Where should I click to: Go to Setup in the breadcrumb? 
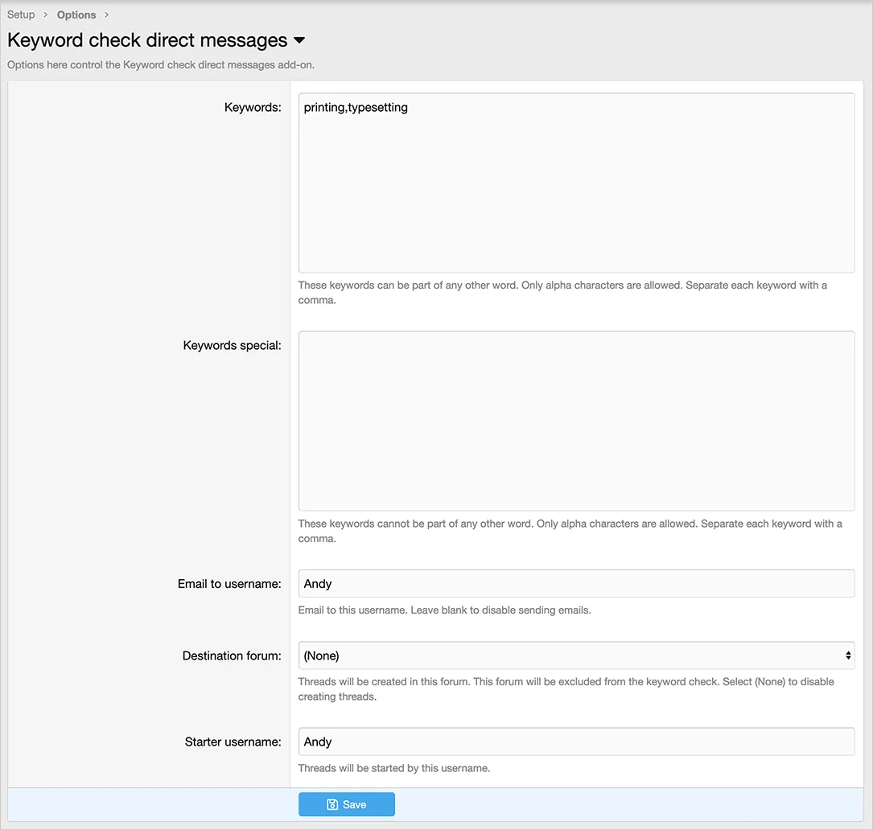[21, 14]
